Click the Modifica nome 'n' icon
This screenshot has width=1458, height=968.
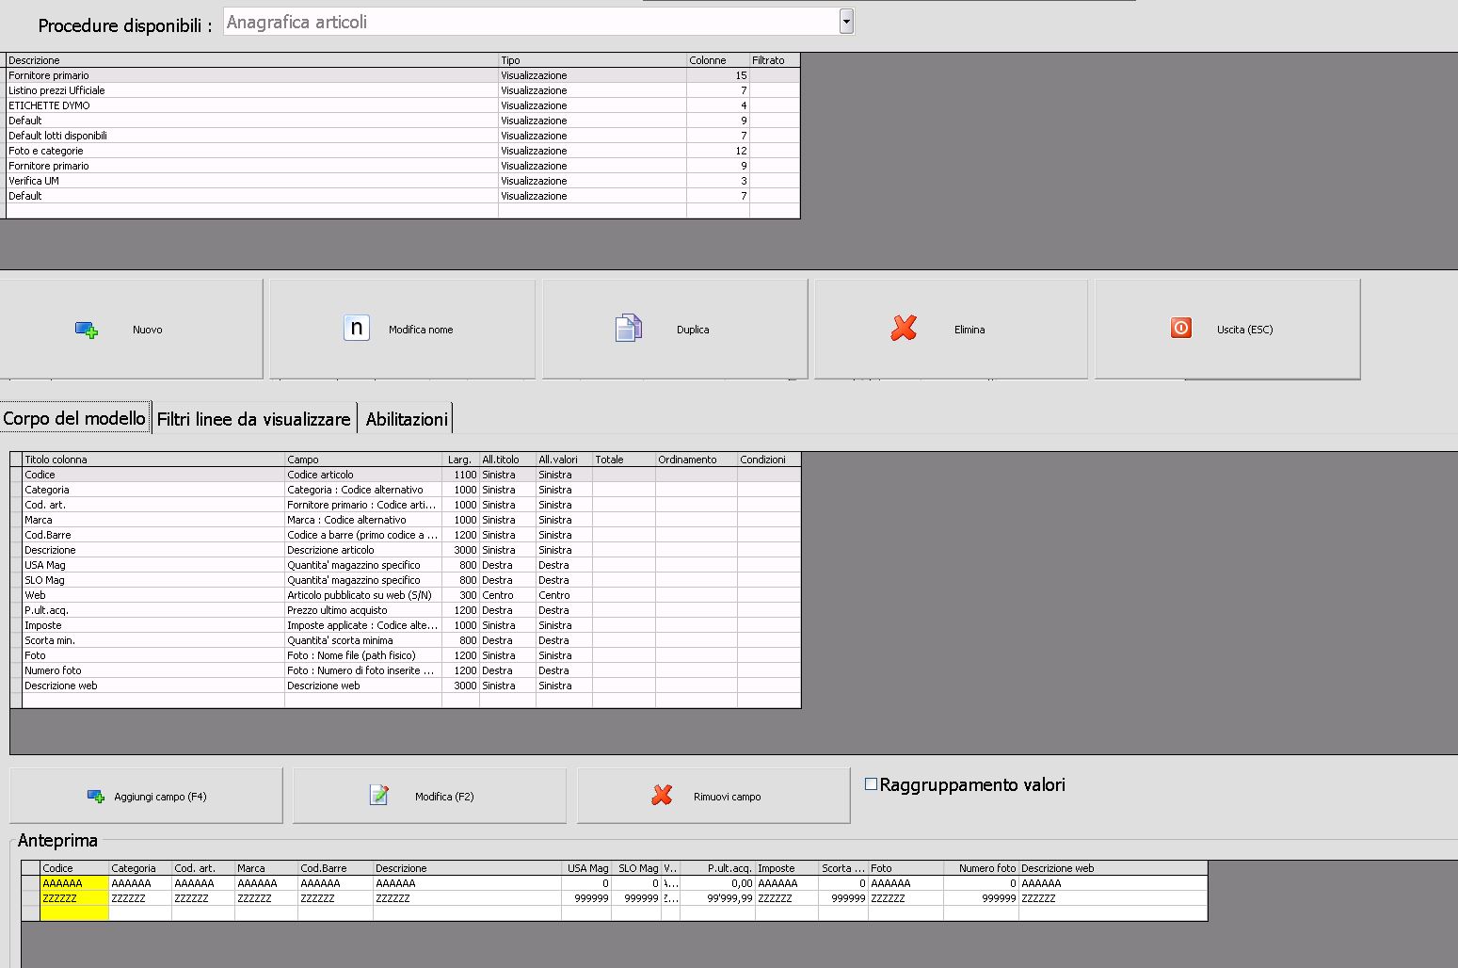357,328
